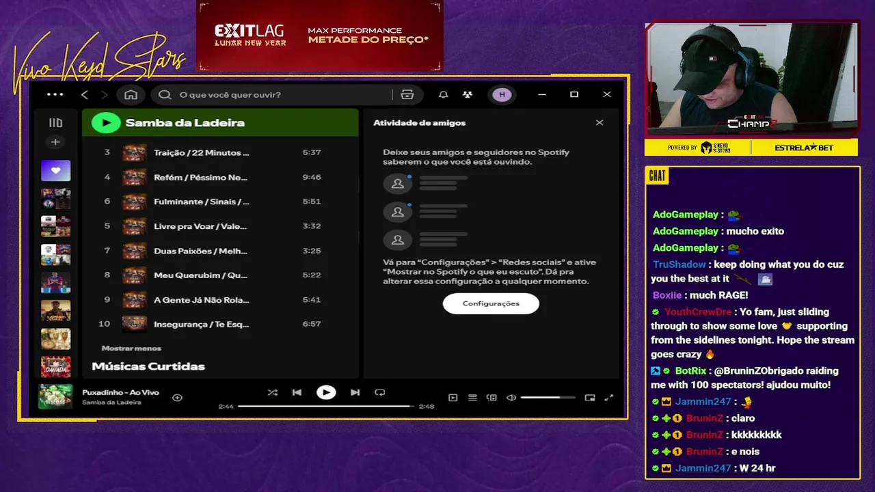Viewport: 875px width, 492px height.
Task: Skip to previous track
Action: 297,392
